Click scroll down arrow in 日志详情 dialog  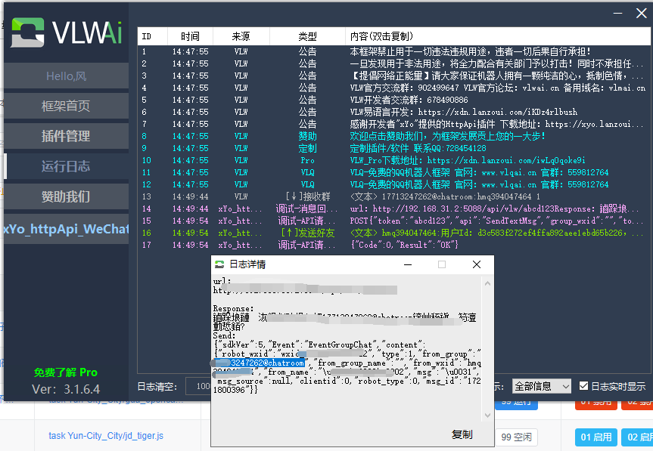[487, 415]
